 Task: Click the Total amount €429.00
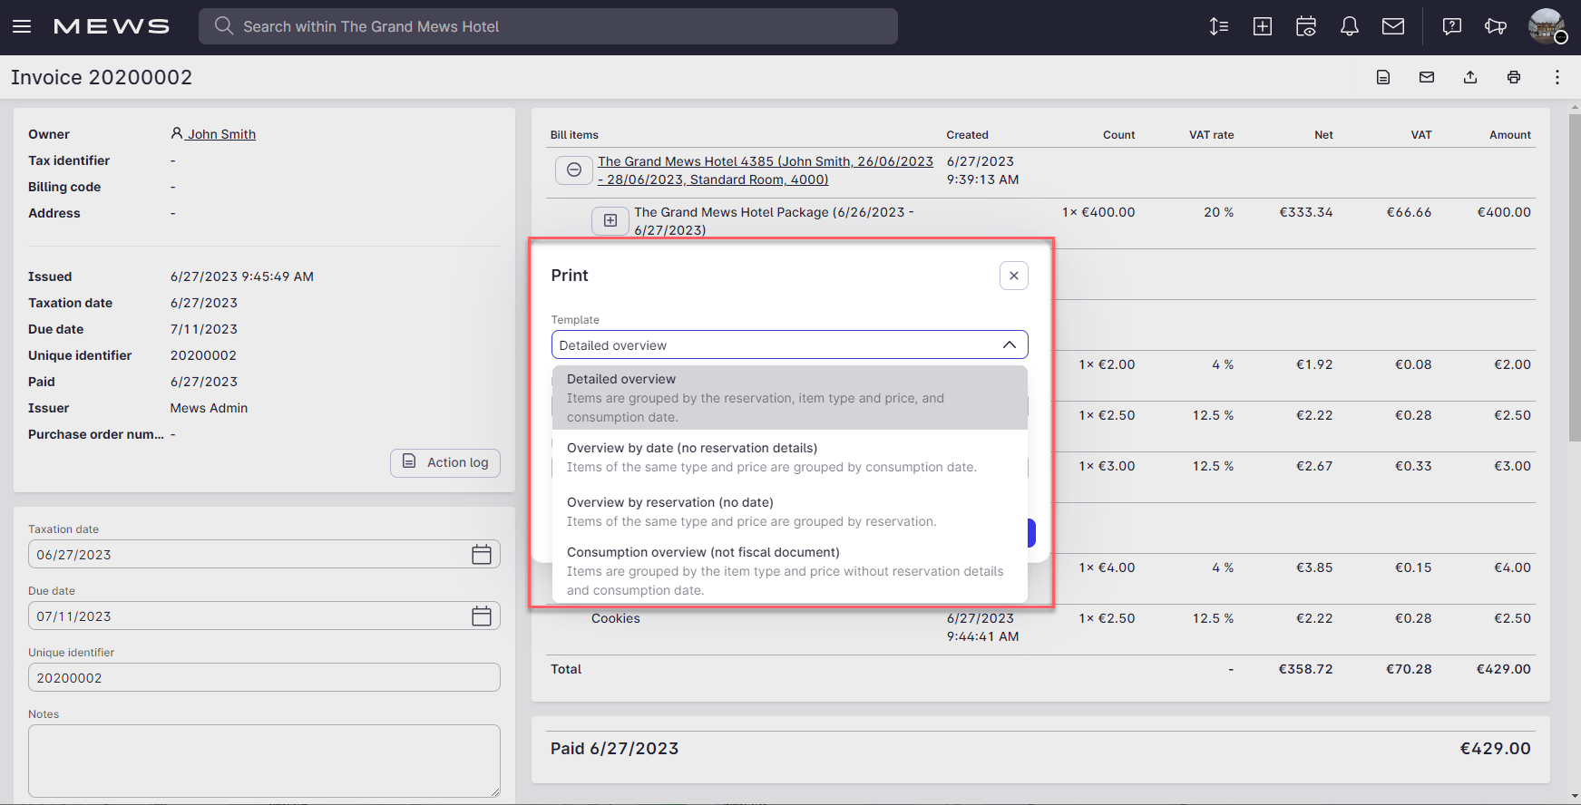pyautogui.click(x=1504, y=669)
